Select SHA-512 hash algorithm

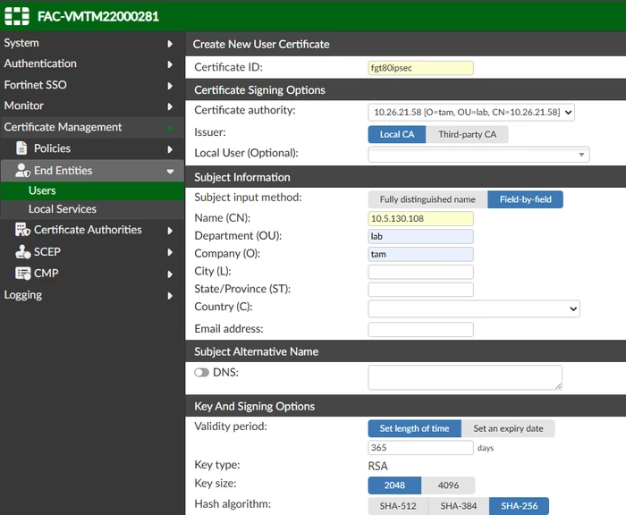398,506
